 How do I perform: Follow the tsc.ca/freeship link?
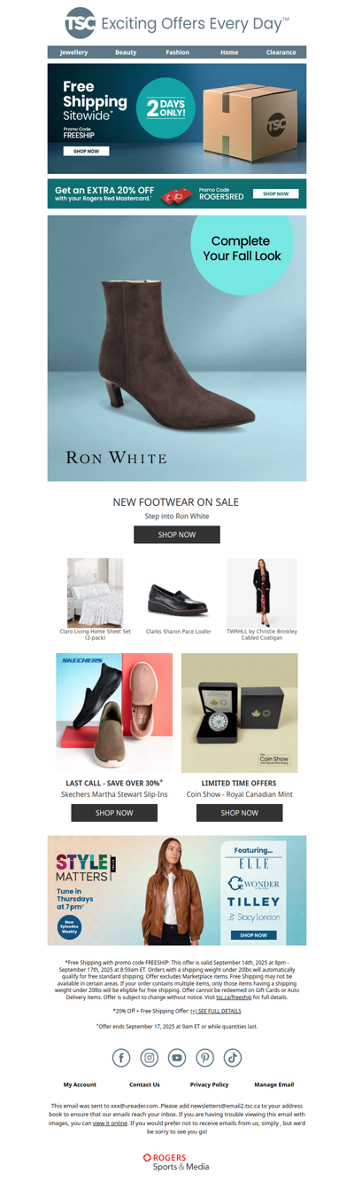point(235,997)
